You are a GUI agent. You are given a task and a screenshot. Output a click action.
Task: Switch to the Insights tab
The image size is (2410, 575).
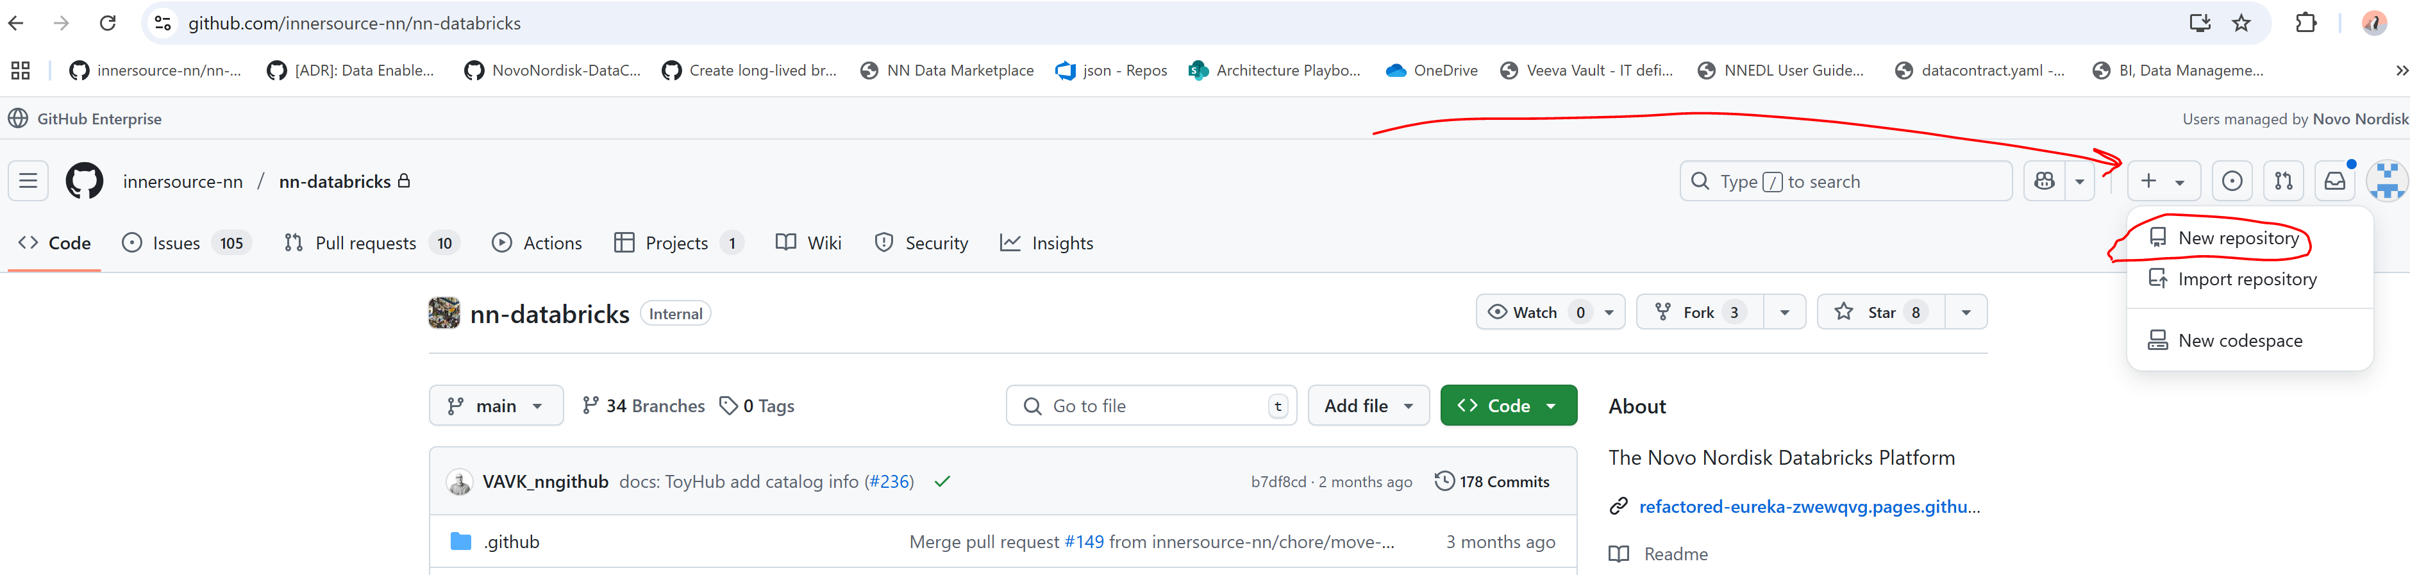pyautogui.click(x=1047, y=243)
